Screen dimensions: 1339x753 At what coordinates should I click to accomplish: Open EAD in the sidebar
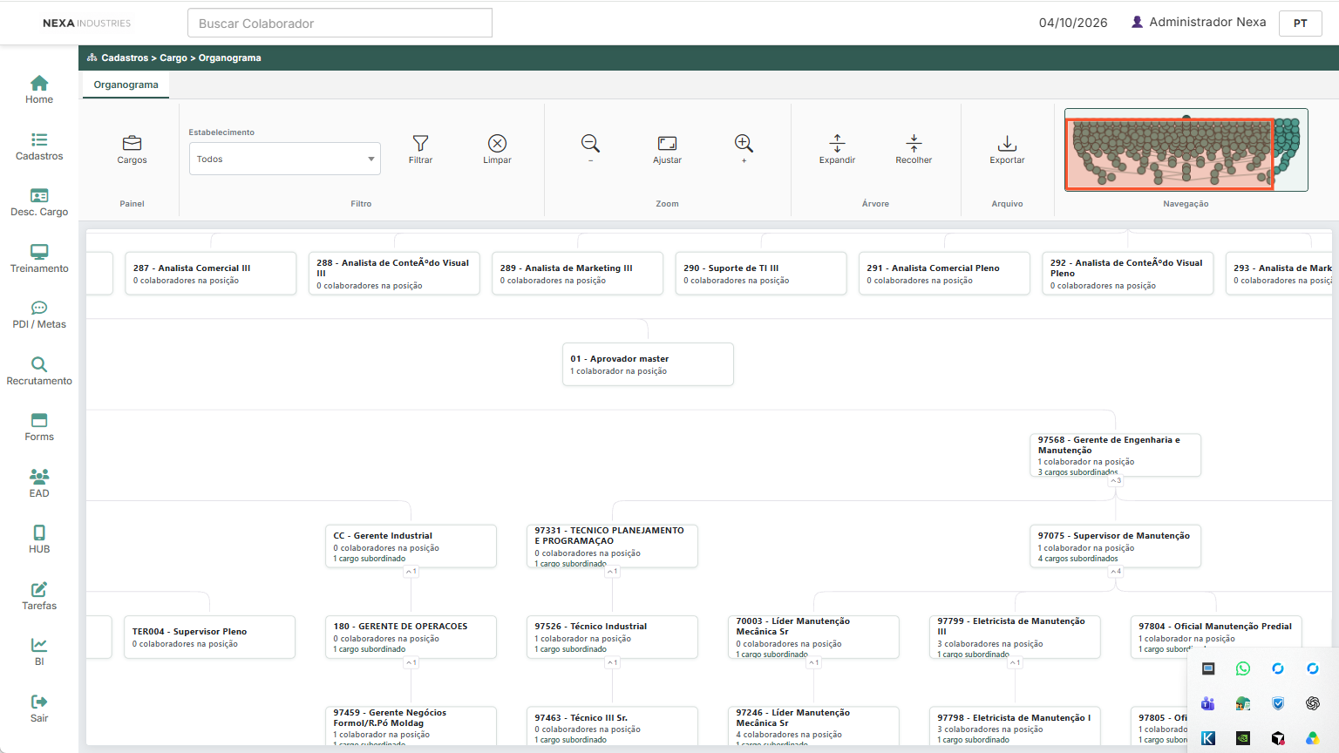click(x=39, y=484)
